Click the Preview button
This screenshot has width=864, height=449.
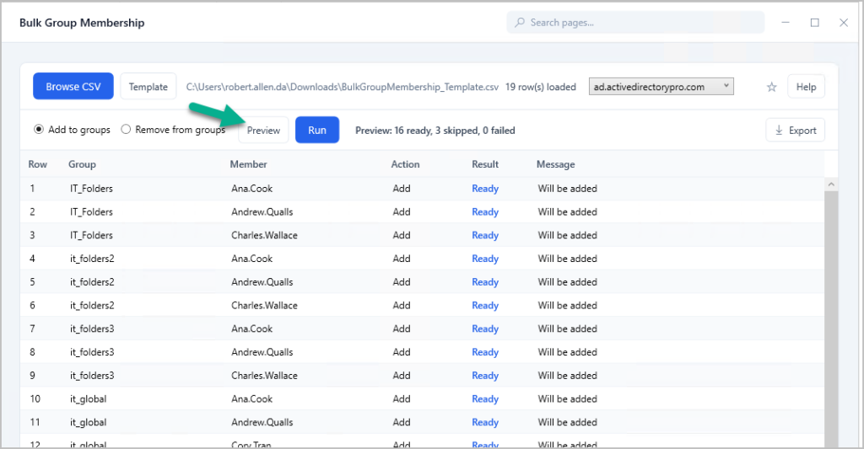click(263, 131)
